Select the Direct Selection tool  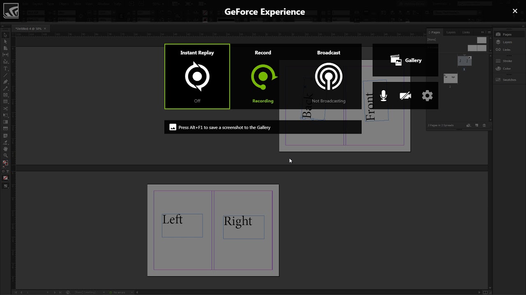pyautogui.click(x=5, y=42)
